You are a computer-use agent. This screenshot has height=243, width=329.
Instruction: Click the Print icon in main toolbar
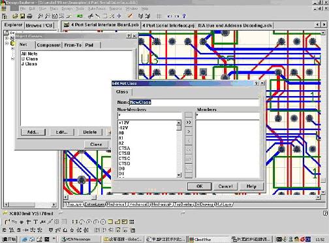pyautogui.click(x=29, y=16)
